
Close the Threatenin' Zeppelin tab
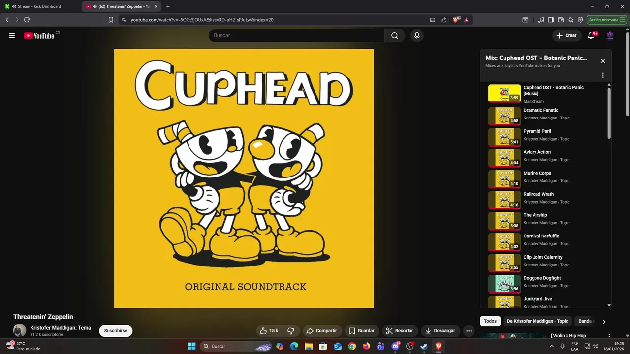pos(156,6)
